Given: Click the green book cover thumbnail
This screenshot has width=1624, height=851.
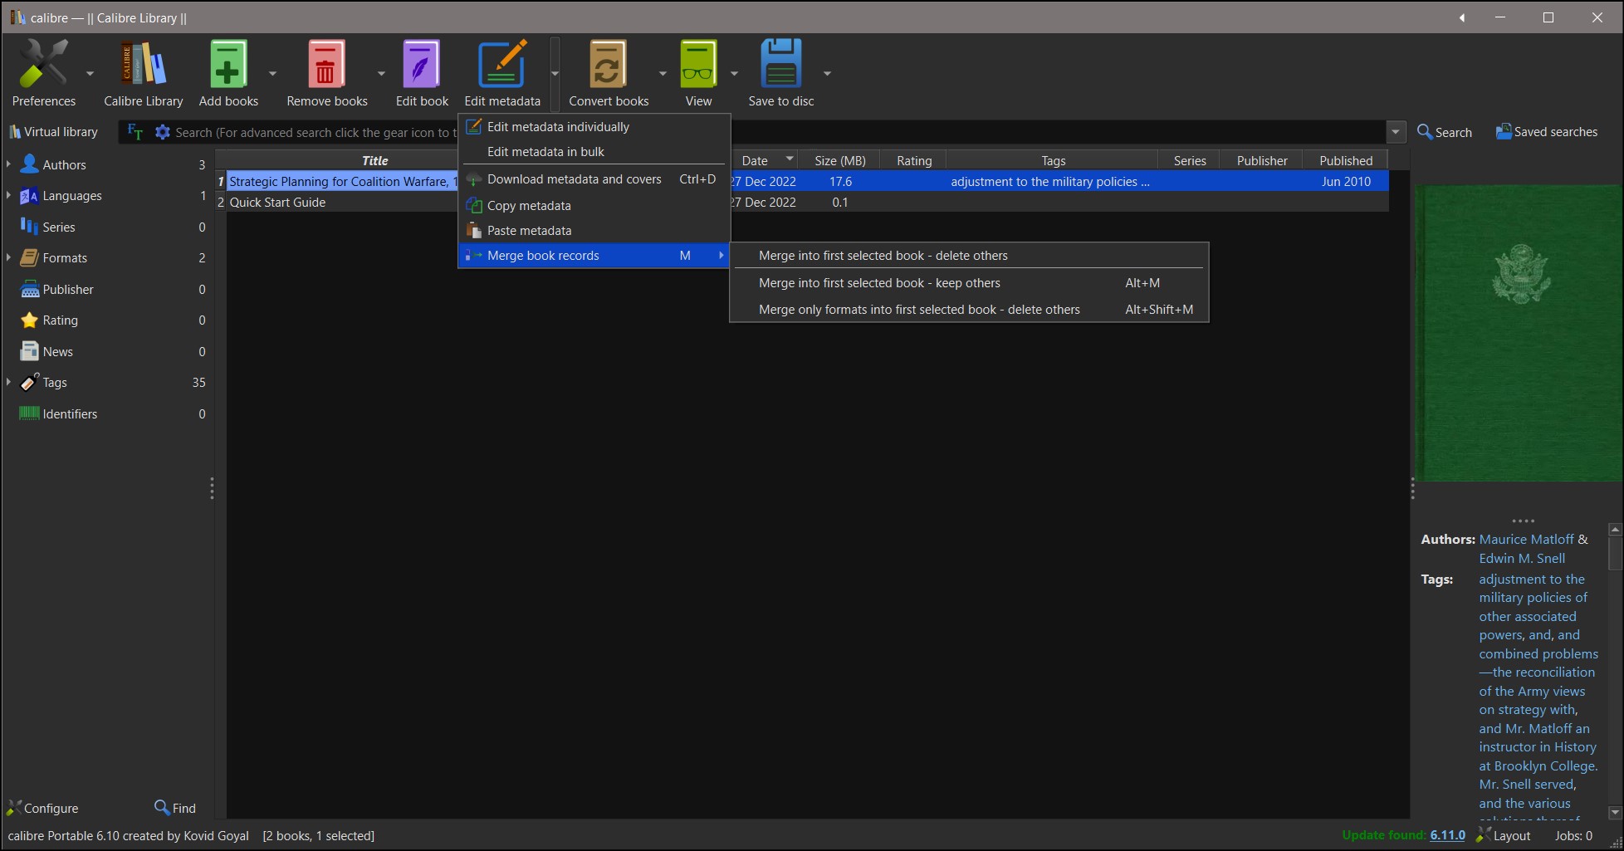Looking at the screenshot, I should (x=1519, y=333).
